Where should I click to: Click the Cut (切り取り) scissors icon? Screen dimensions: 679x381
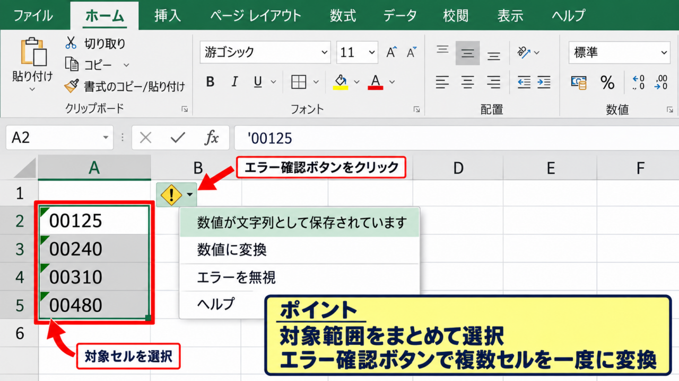(x=71, y=43)
